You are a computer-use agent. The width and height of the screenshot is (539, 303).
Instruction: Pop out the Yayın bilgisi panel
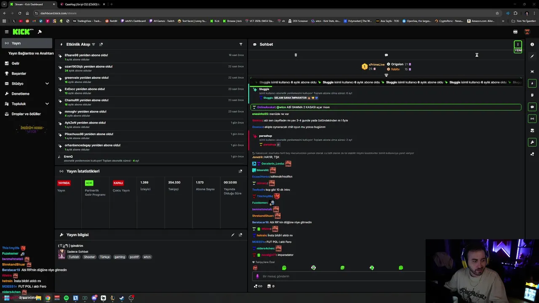(x=240, y=235)
